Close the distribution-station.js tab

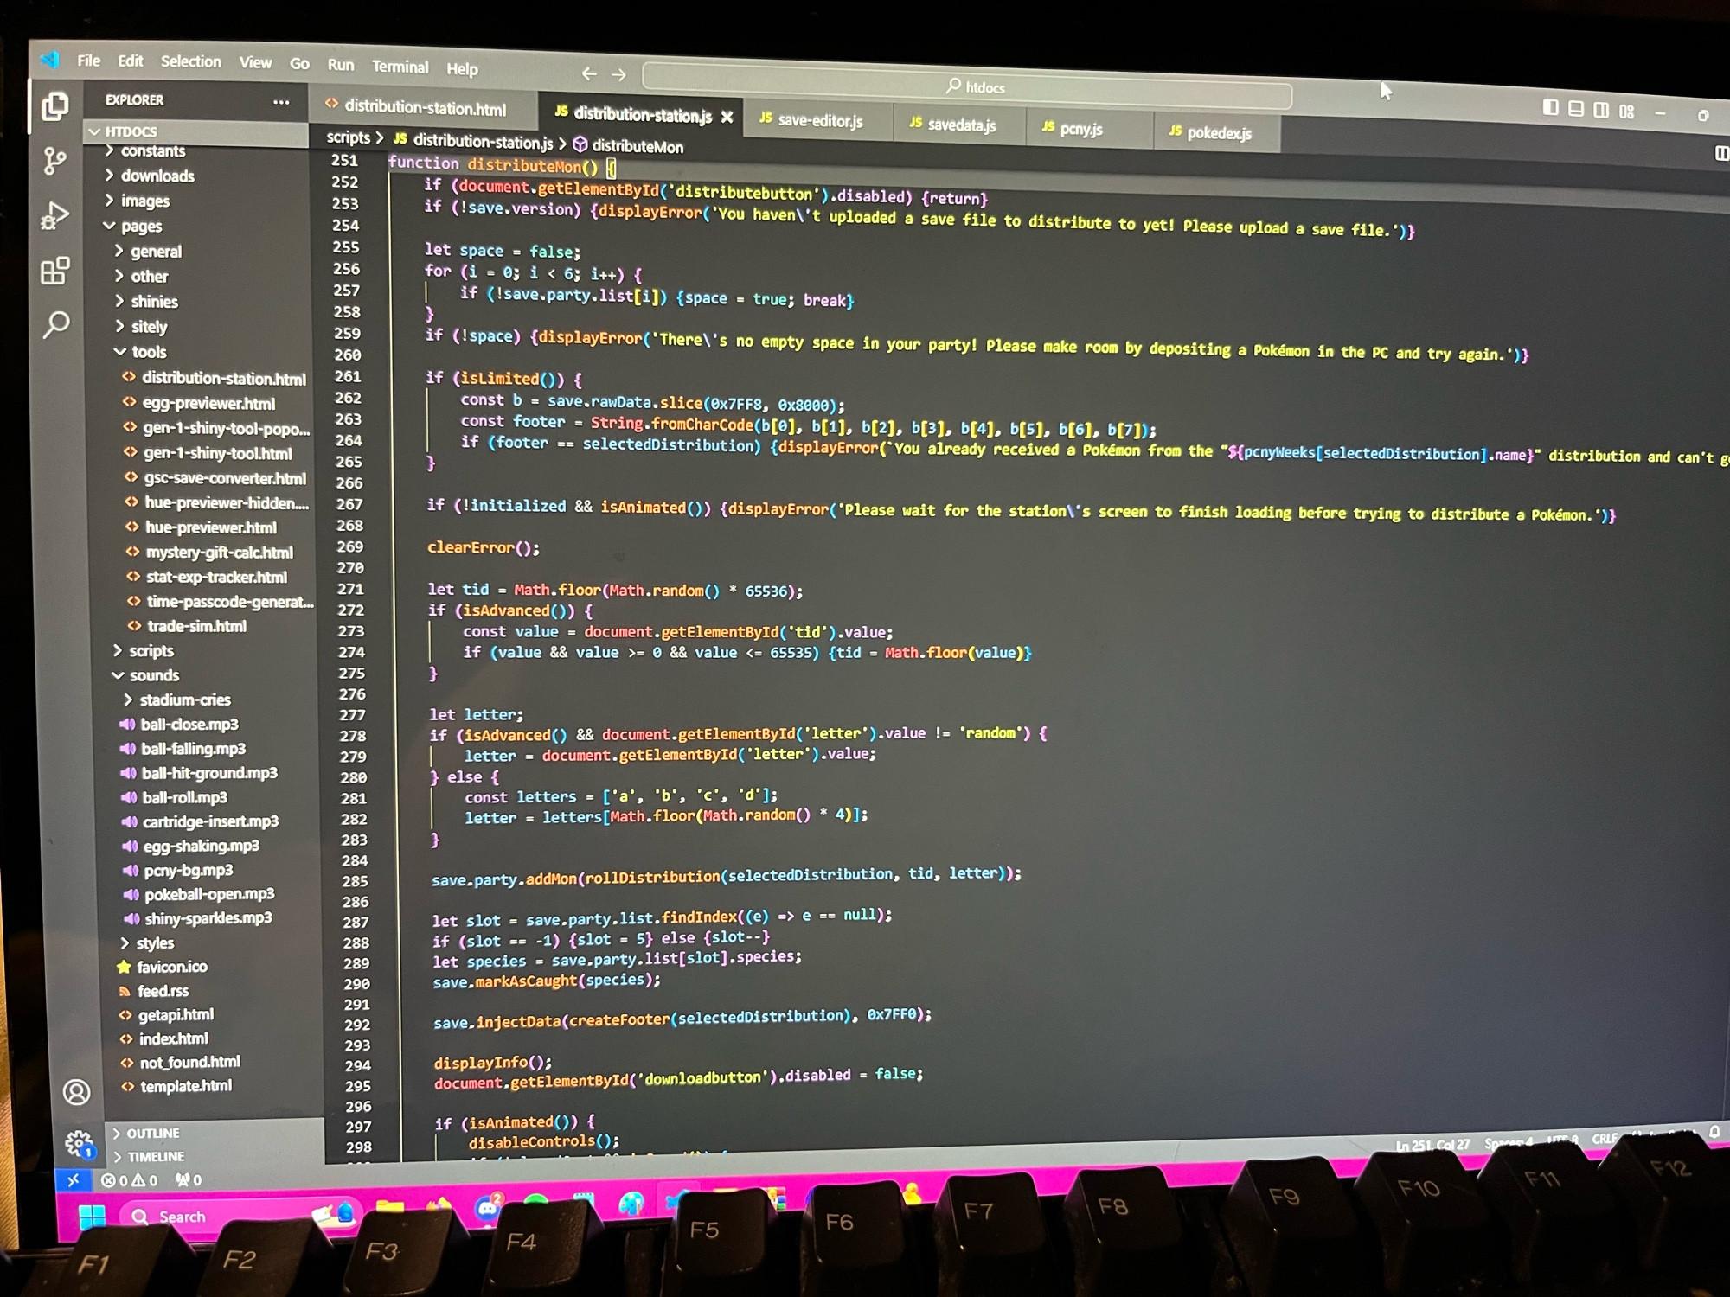(727, 117)
